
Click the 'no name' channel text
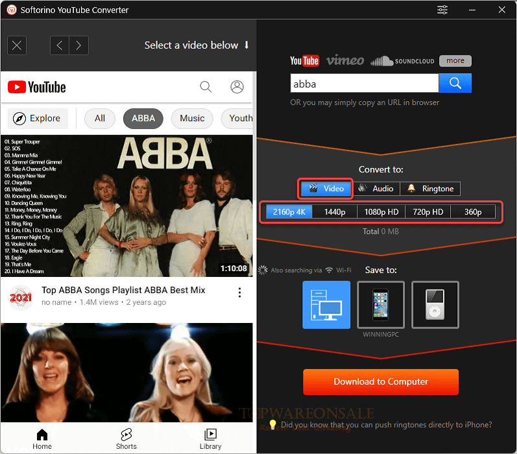(x=56, y=302)
